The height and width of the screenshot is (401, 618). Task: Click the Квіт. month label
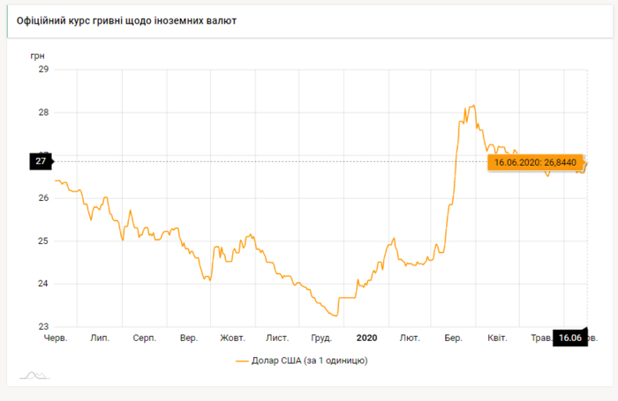497,338
